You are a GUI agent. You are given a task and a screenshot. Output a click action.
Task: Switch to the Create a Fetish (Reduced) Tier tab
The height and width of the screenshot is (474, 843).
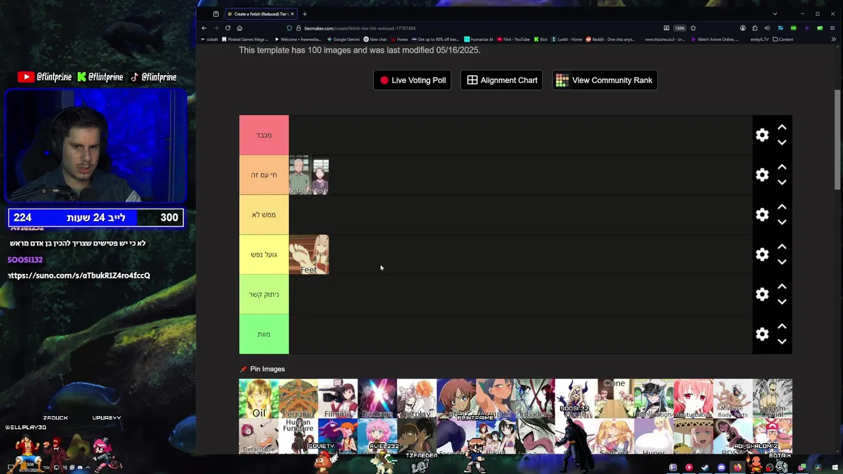click(x=261, y=14)
